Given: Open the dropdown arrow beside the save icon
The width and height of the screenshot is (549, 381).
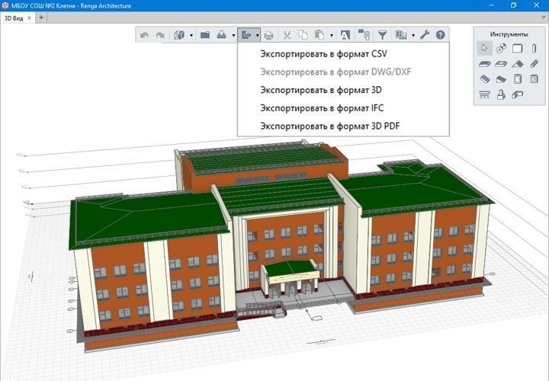Looking at the screenshot, I should 233,35.
